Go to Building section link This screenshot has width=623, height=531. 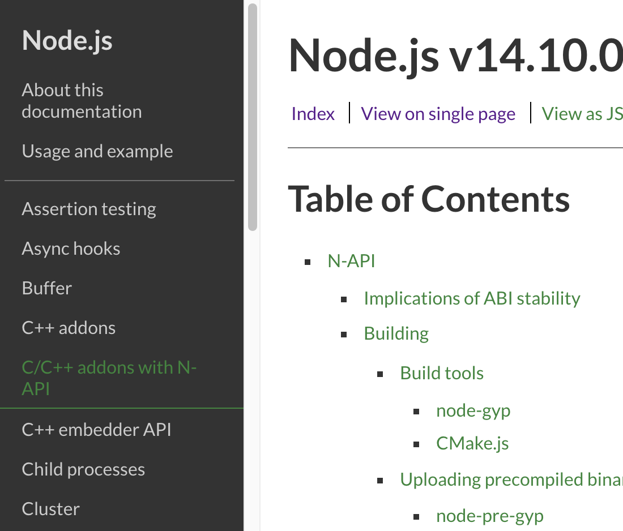pos(396,333)
